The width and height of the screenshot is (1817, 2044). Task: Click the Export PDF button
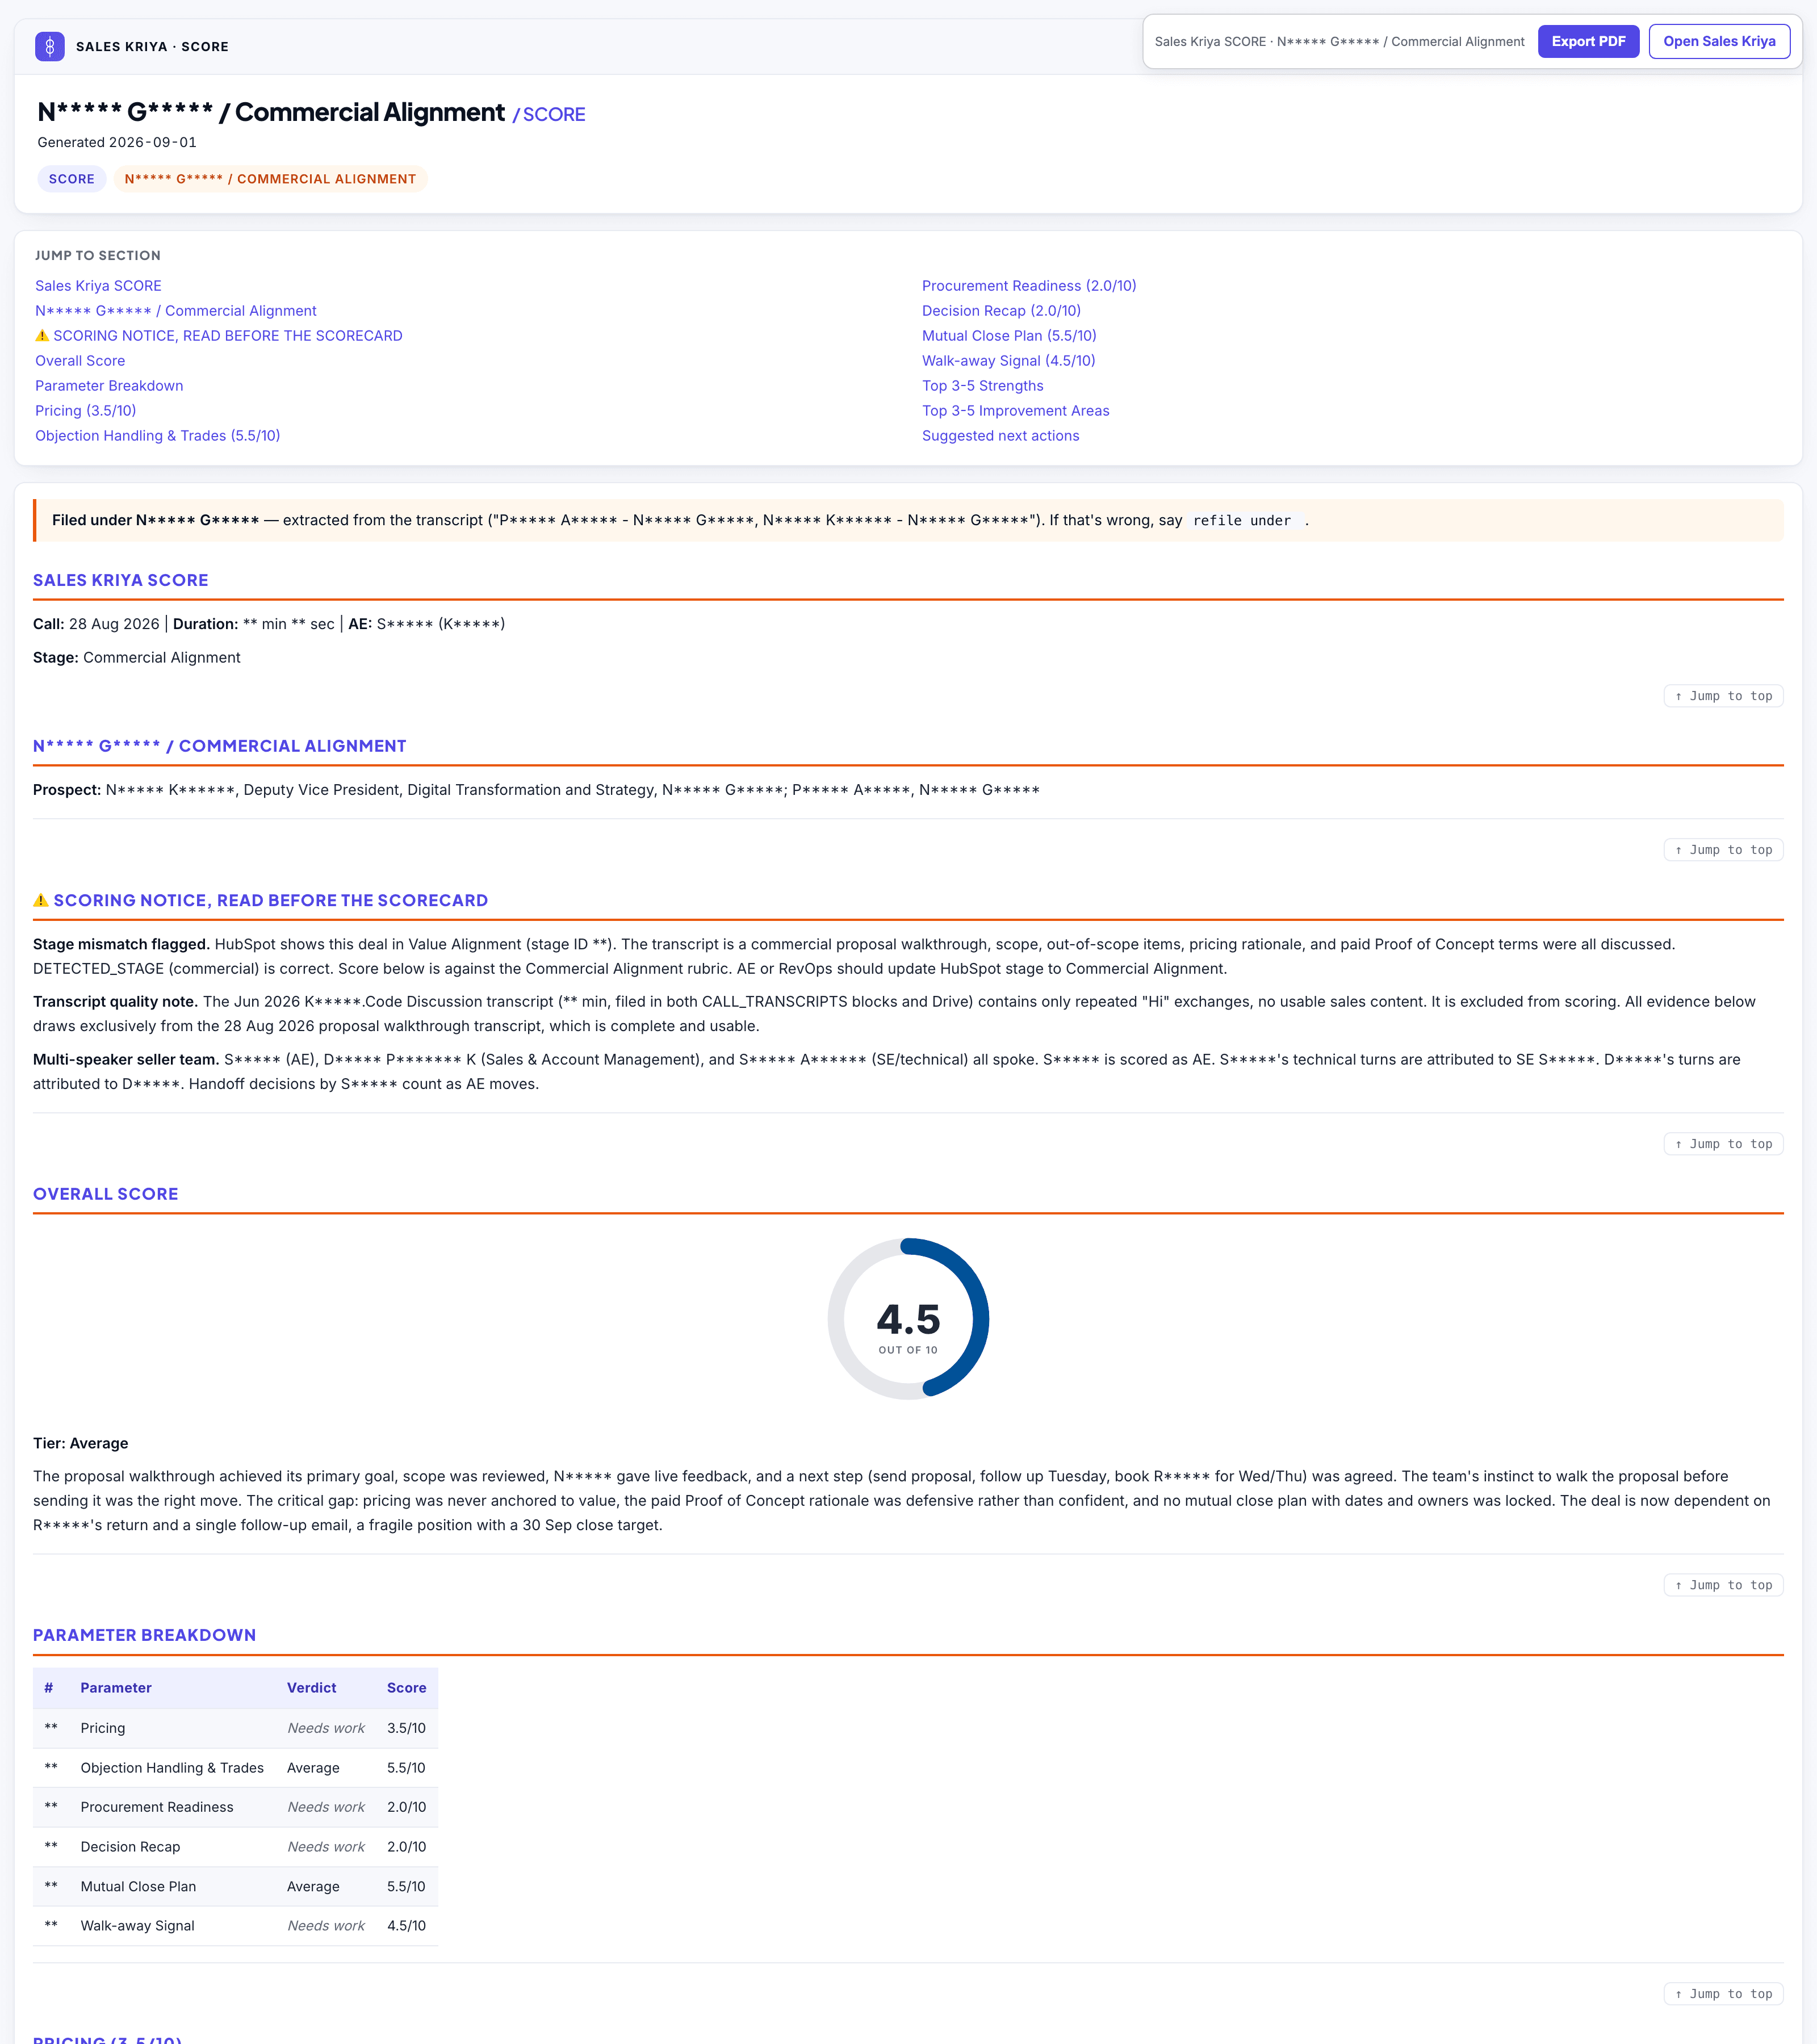pyautogui.click(x=1588, y=41)
